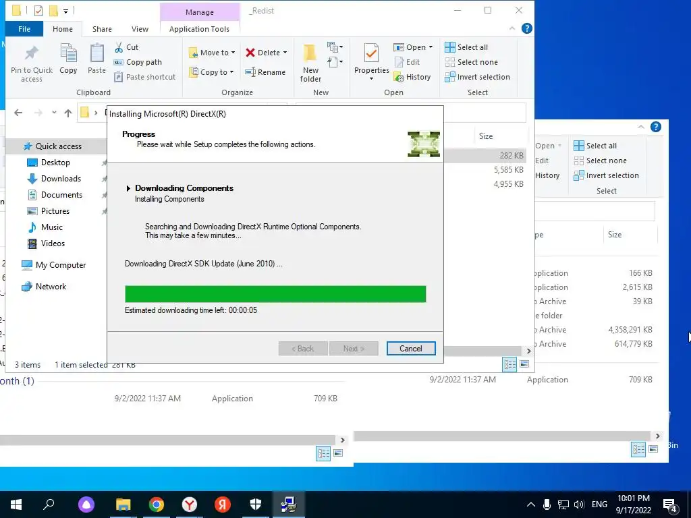Image resolution: width=691 pixels, height=518 pixels.
Task: Switch to large icons view in front window
Action: pyautogui.click(x=524, y=364)
